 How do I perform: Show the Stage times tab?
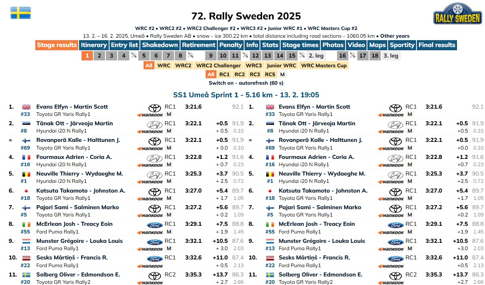pos(300,45)
